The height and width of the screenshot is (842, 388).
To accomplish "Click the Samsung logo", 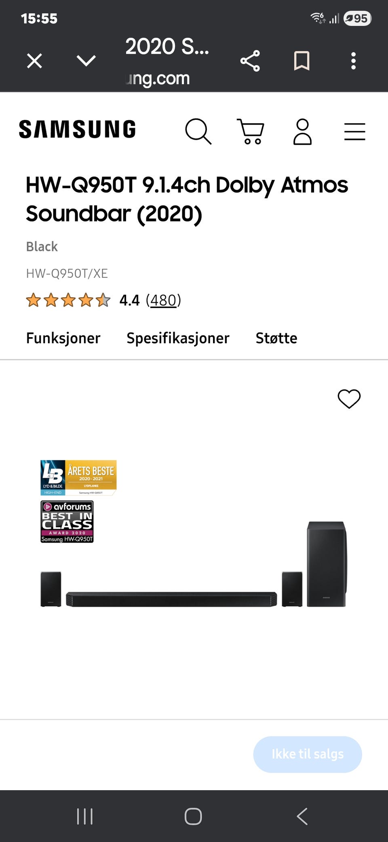I will (77, 129).
